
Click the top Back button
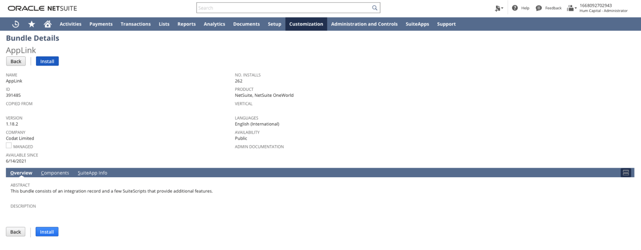(16, 61)
